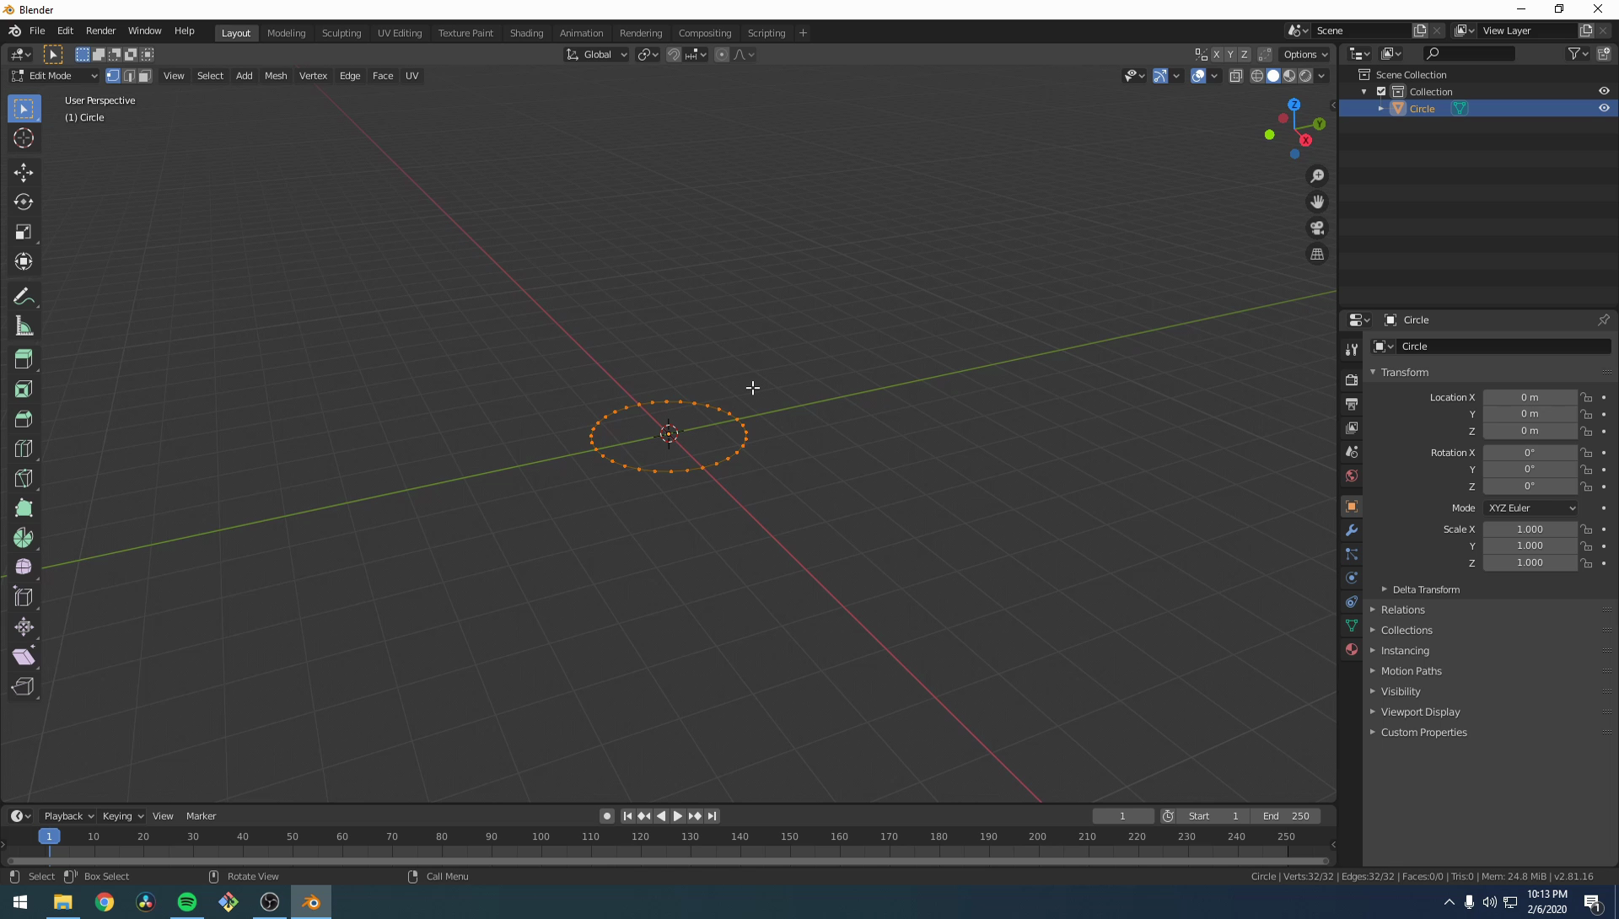The image size is (1619, 919).
Task: Switch to the Sculpting workspace tab
Action: [x=341, y=33]
